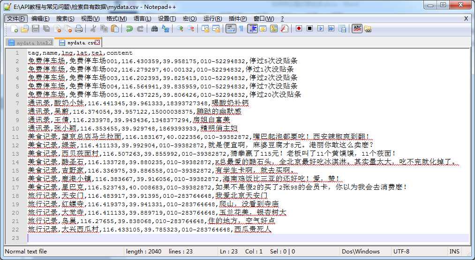Click '星巴克' on line 17
Screen dimensions: 475x260
click(72, 187)
